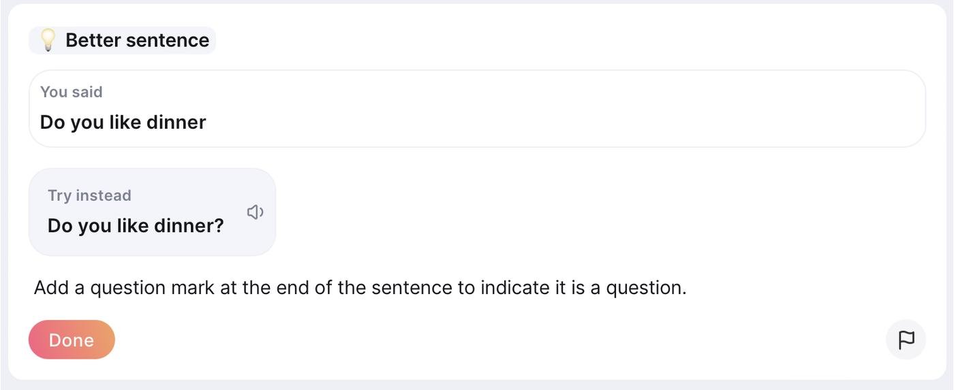Click the "Better sentence" heading
This screenshot has height=390, width=954.
[137, 40]
